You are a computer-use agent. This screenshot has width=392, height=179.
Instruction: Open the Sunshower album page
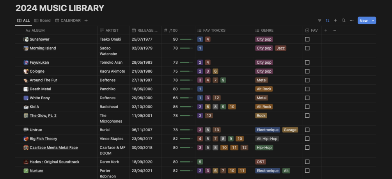39,39
